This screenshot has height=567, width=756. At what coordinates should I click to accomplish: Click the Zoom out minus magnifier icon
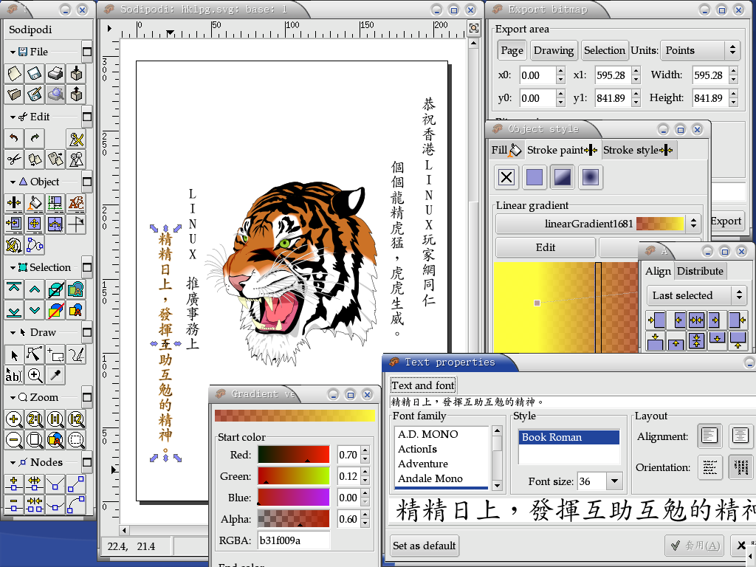(14, 440)
